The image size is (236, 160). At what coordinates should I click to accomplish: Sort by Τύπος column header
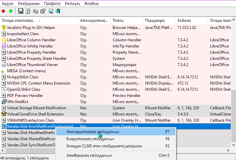coord(127,20)
